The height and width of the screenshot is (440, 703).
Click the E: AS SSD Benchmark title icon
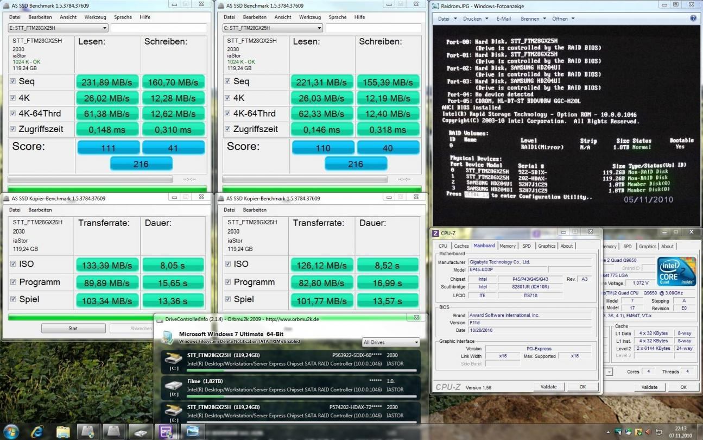7,5
